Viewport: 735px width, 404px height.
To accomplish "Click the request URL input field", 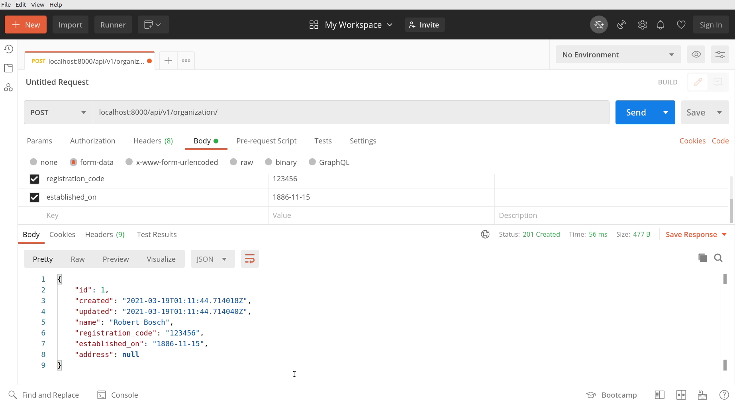I will (351, 112).
